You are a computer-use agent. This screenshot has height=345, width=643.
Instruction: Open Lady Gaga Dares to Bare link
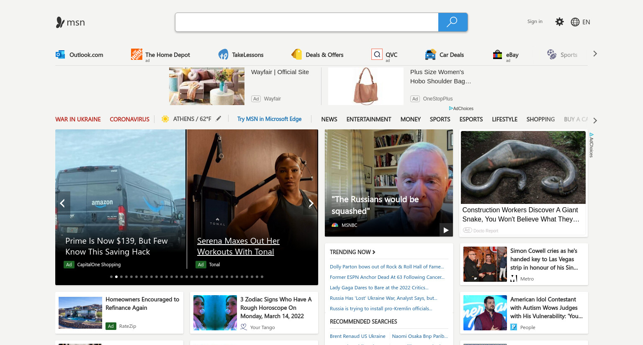[x=379, y=288]
